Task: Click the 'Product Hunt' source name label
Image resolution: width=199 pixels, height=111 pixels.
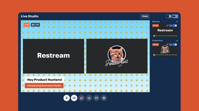Action: point(157,41)
